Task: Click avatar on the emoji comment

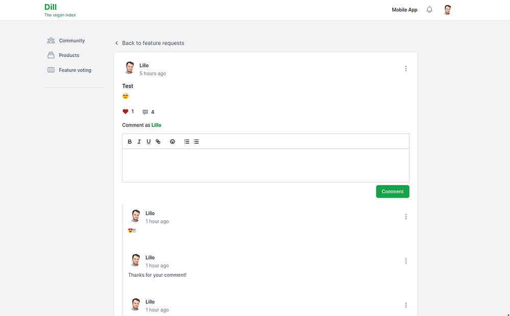Action: [135, 216]
